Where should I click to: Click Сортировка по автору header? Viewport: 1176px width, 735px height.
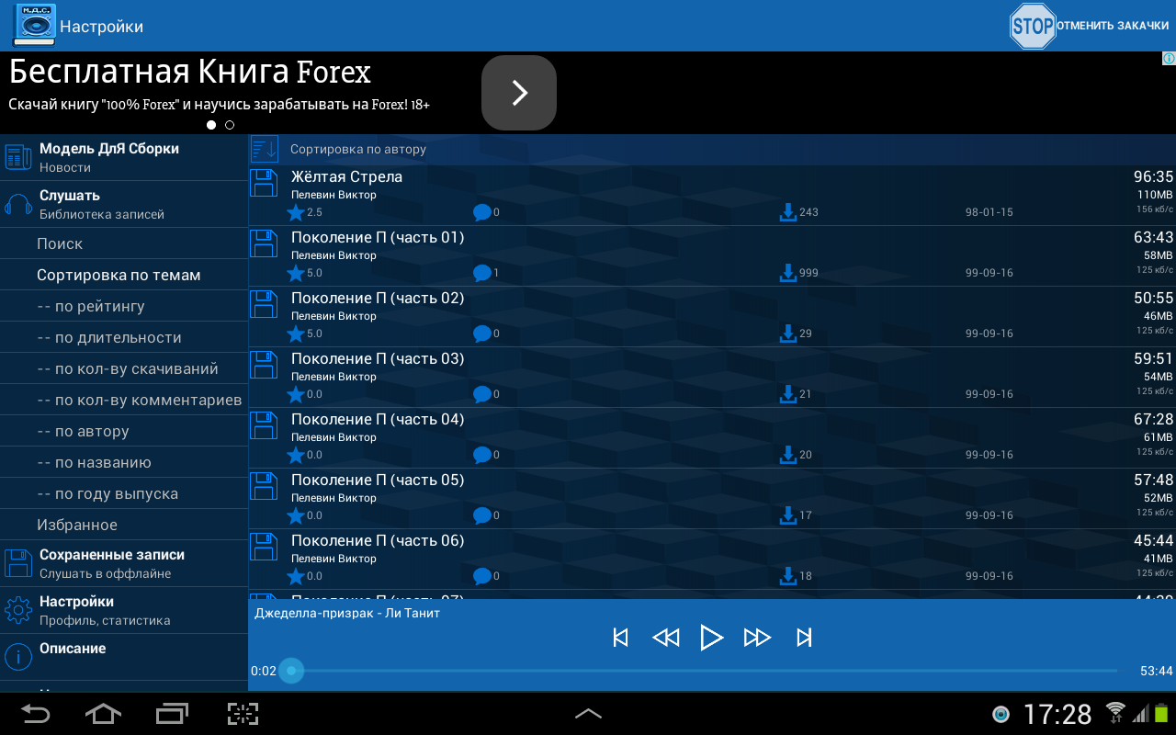pos(358,149)
